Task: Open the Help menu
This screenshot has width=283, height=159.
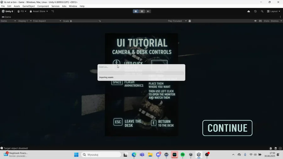Action: pos(82,6)
